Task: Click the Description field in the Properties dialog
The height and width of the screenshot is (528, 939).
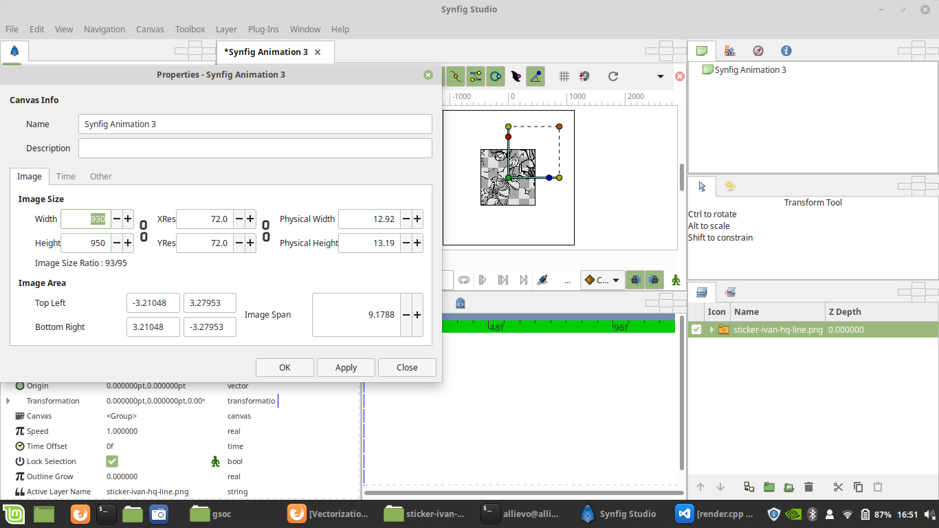Action: (x=255, y=148)
